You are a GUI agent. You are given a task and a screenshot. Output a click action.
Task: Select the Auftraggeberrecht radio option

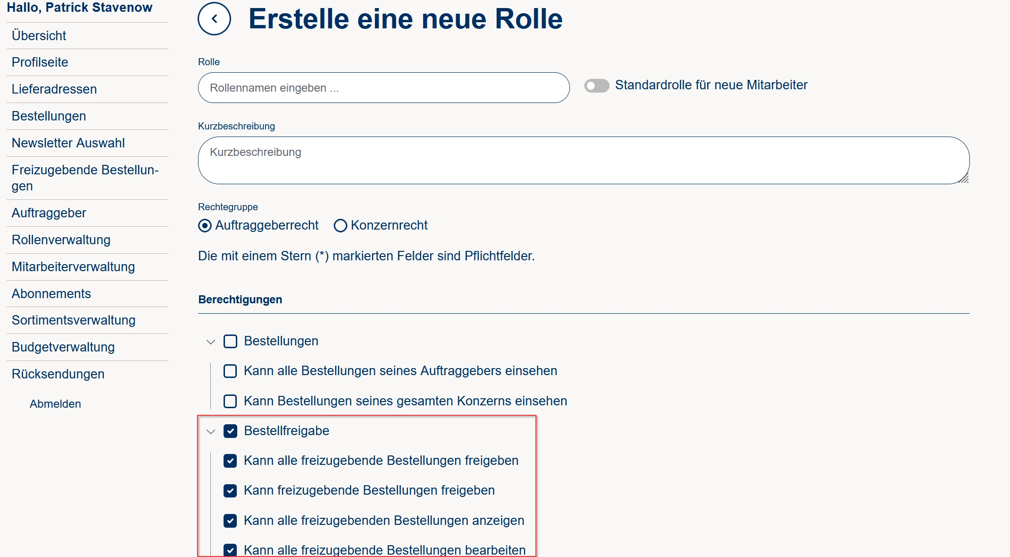[x=205, y=226]
